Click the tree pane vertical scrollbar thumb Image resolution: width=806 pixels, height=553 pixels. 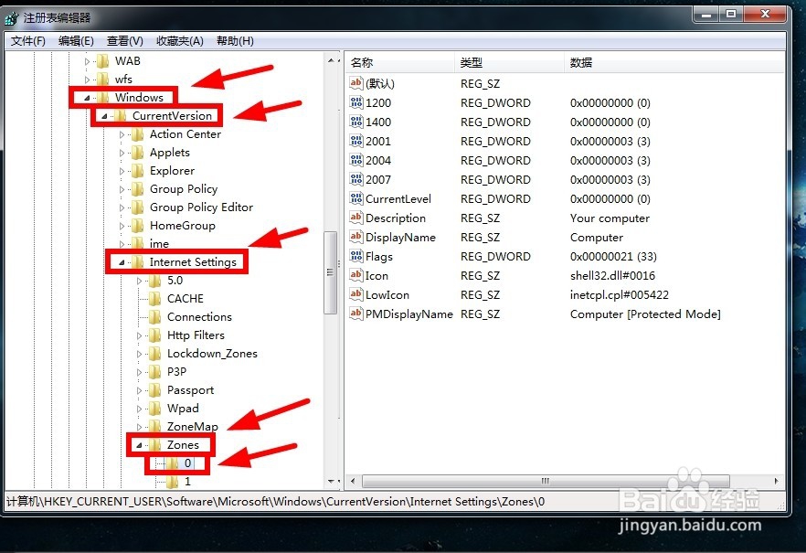(x=330, y=271)
